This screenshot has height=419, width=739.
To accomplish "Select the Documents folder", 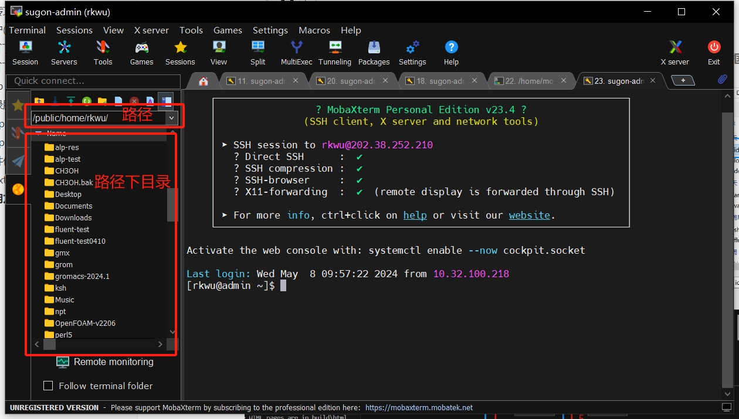I will pos(69,206).
